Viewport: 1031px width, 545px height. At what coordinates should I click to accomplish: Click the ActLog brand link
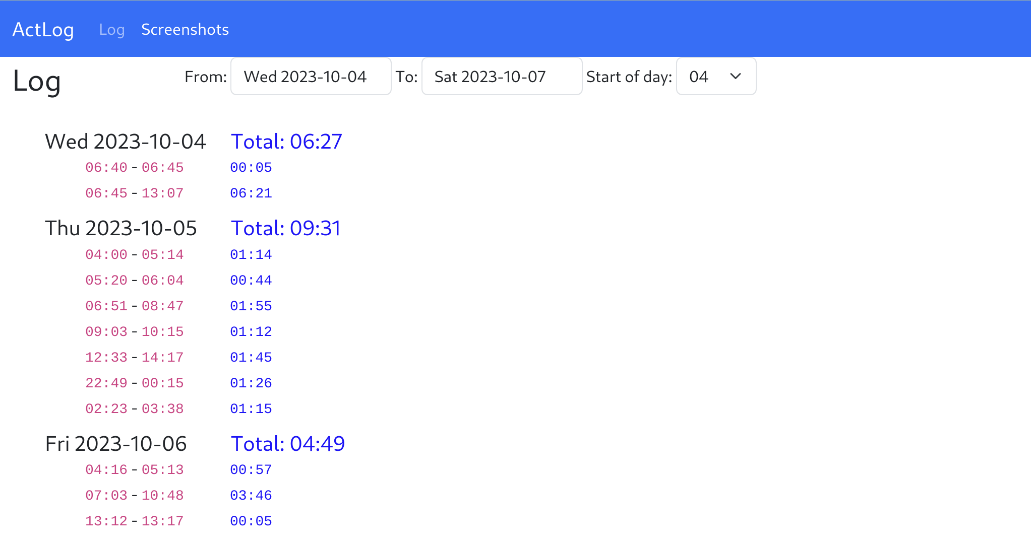43,29
